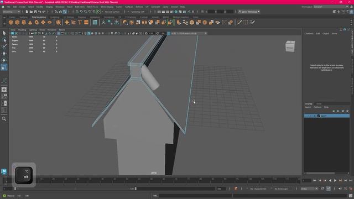Open the Layers menu in layer editor
The height and width of the screenshot is (199, 354).
[308, 107]
